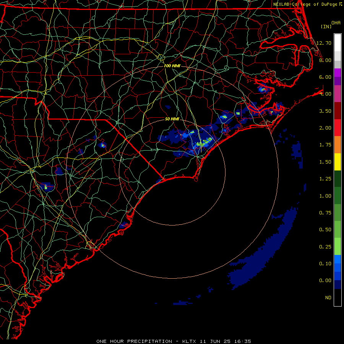
Task: Click the "6.00" legend value
Action: pos(325,77)
